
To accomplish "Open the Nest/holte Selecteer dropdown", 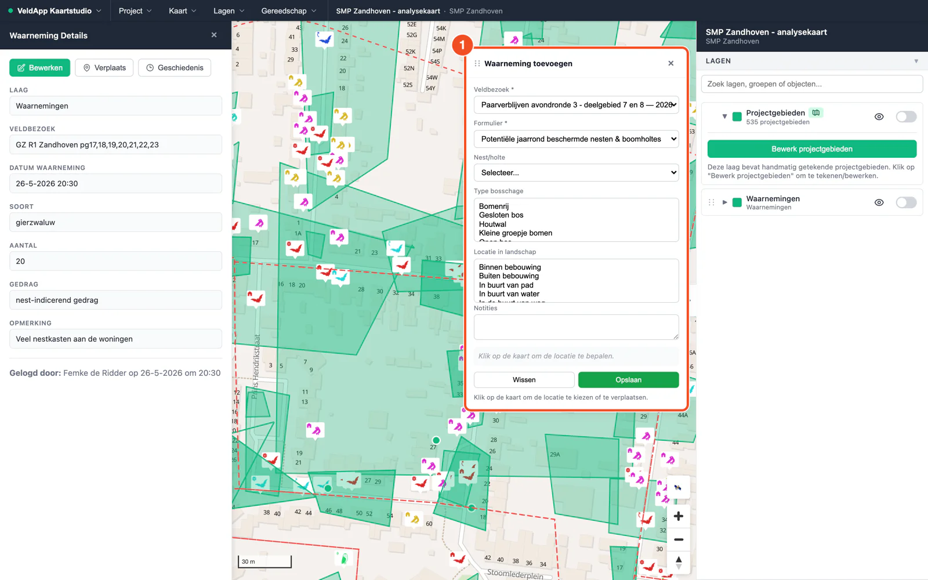I will (576, 173).
